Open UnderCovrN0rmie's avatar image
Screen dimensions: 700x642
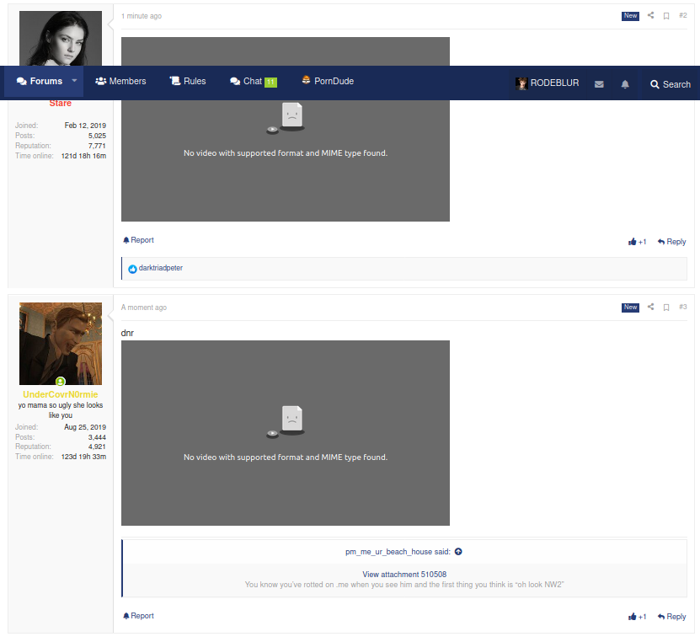61,344
